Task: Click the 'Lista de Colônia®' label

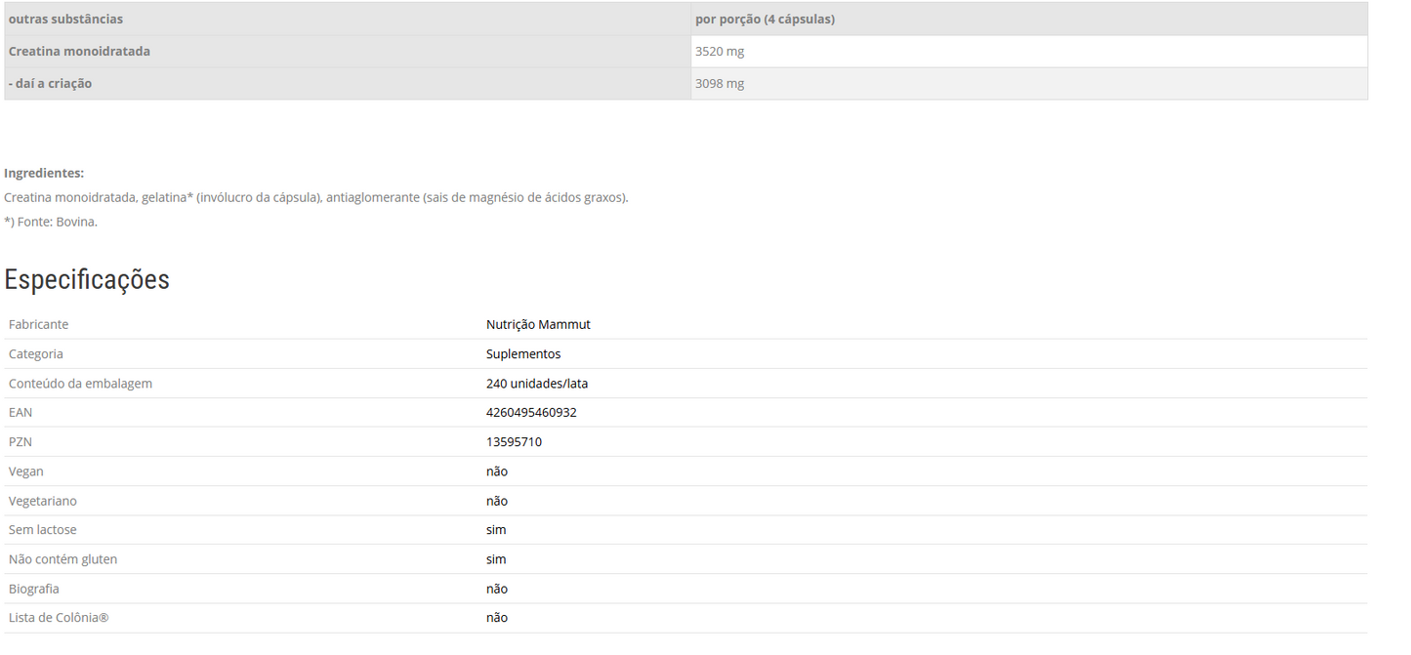Action: (59, 617)
